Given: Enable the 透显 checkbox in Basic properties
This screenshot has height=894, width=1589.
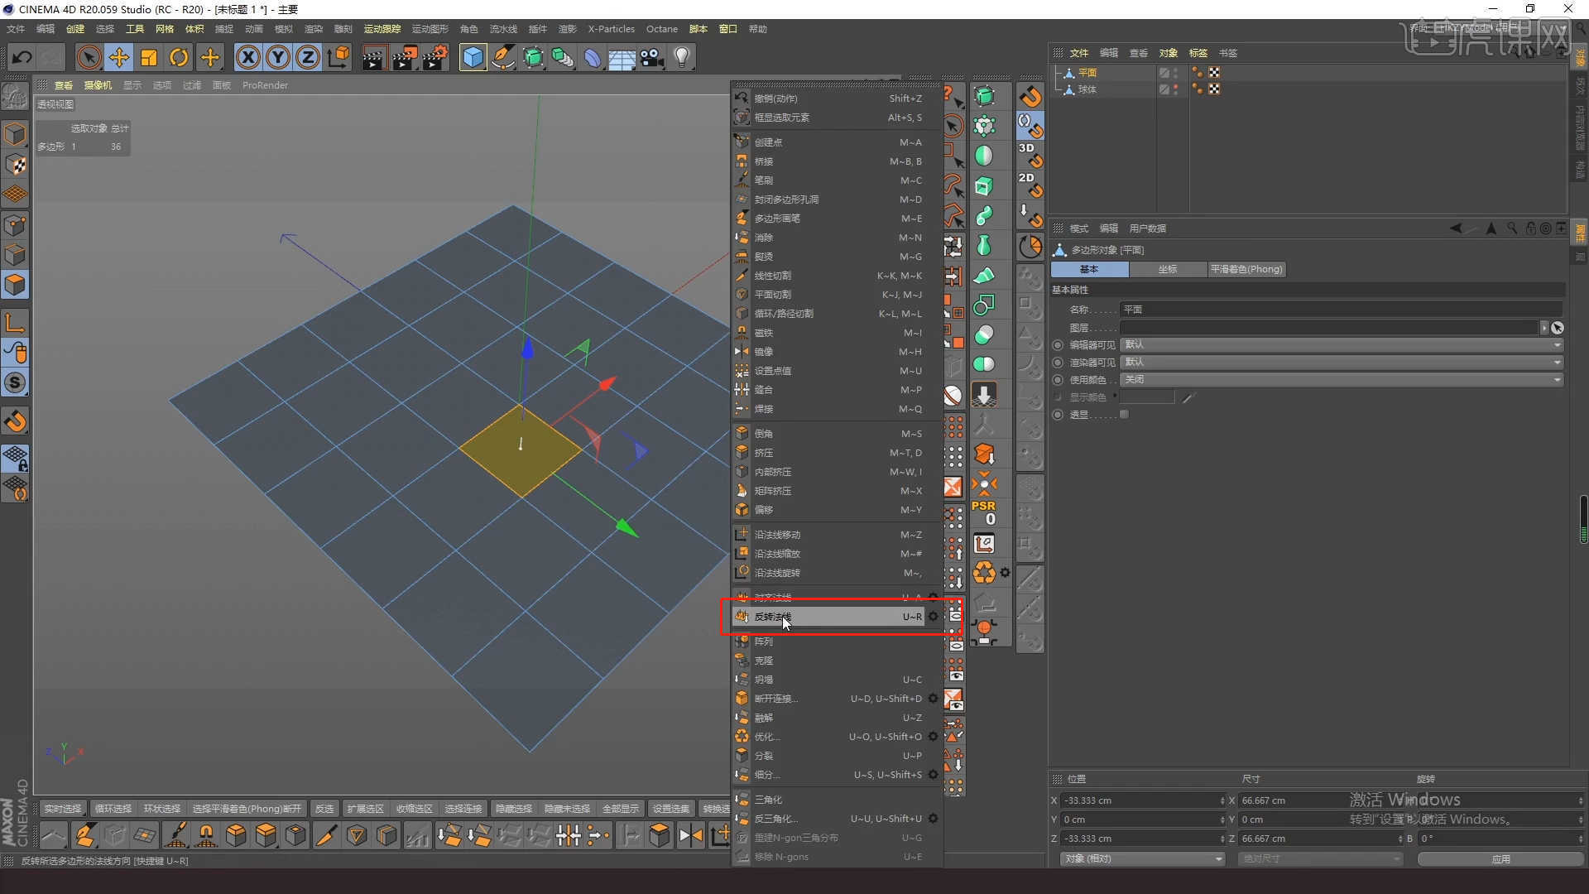Looking at the screenshot, I should [x=1126, y=414].
